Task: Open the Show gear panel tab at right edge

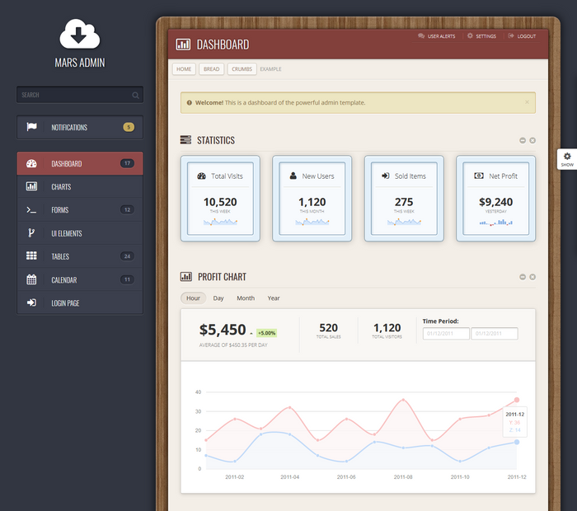Action: click(x=567, y=159)
